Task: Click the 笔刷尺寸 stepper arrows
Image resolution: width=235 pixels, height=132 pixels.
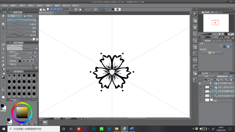Action: point(33,53)
